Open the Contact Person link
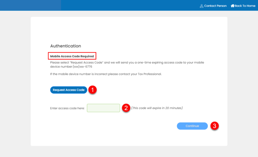Image resolution: width=258 pixels, height=157 pixels. point(213,6)
